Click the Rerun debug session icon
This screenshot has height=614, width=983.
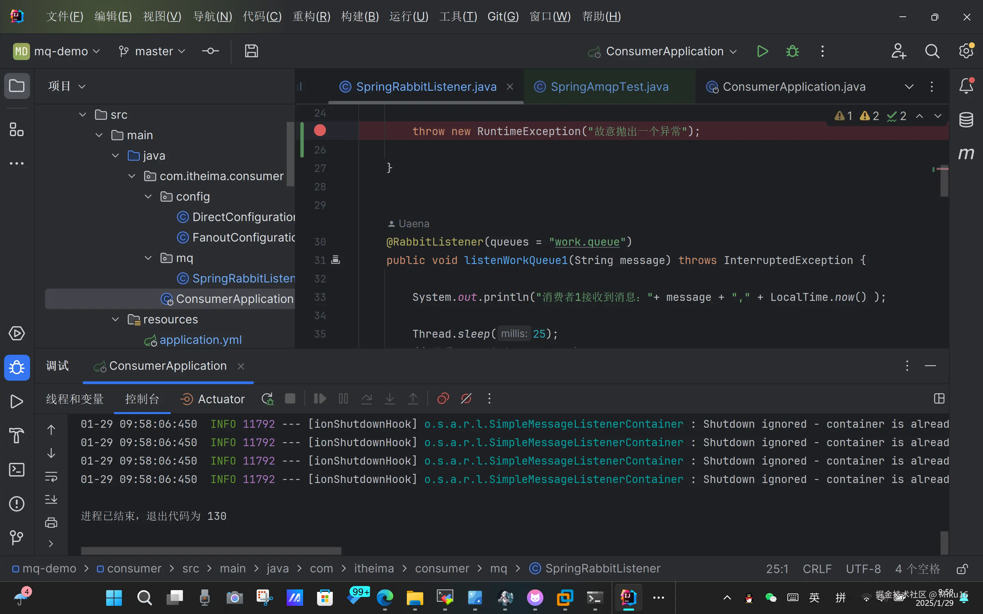click(x=267, y=399)
